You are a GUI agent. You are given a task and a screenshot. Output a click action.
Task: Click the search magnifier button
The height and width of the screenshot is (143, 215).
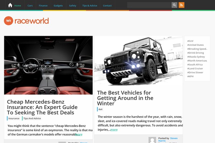(x=175, y=5)
